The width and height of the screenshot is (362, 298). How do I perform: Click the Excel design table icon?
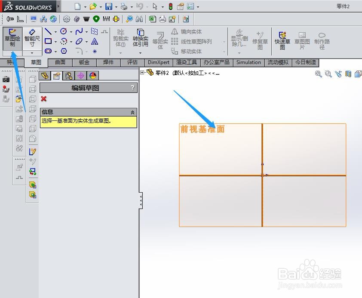152,19
